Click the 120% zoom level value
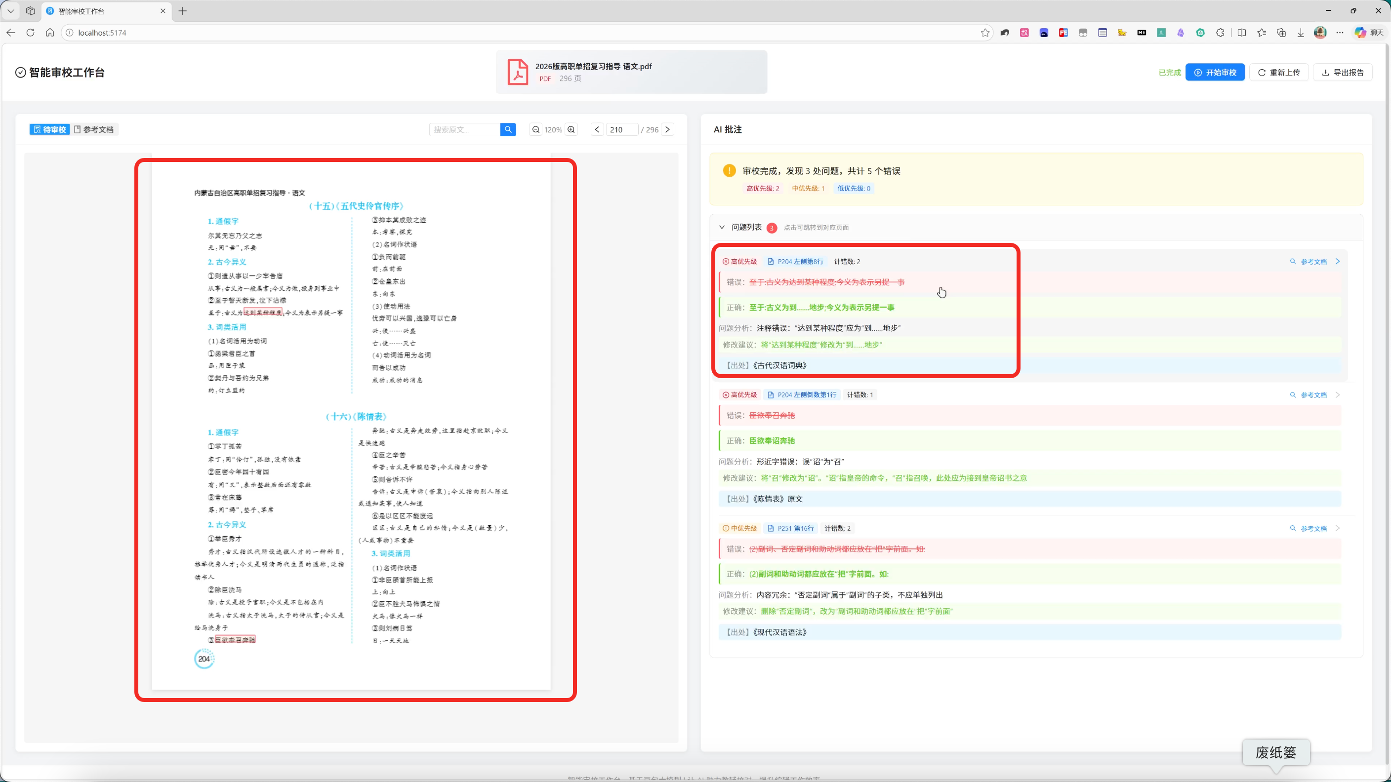 [553, 129]
